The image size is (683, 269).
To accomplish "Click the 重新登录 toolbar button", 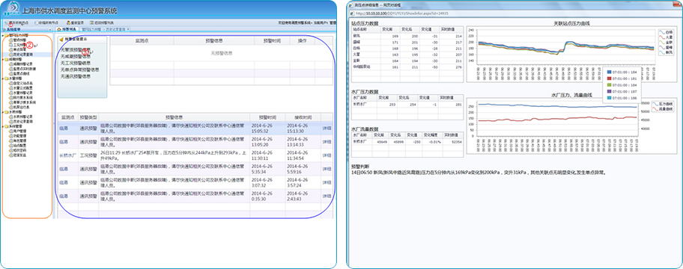I will [x=76, y=22].
